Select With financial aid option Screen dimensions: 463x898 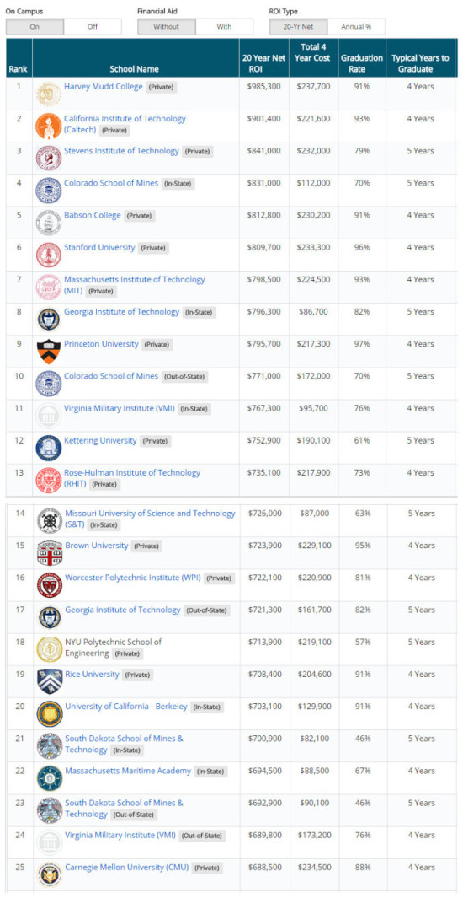click(224, 26)
